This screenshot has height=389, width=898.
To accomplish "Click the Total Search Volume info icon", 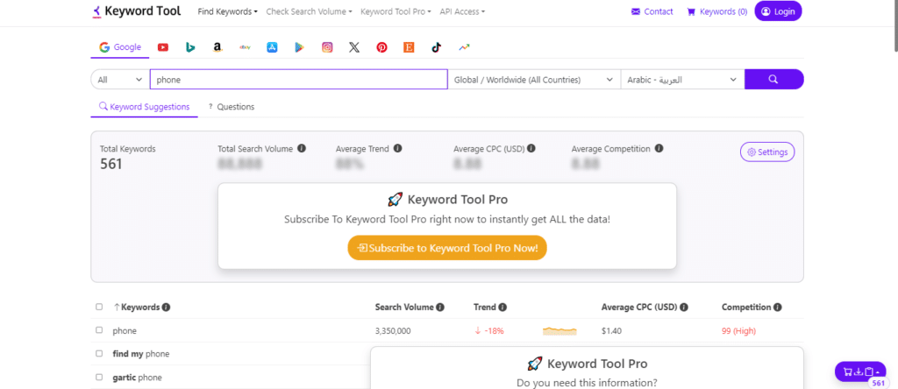I will [302, 149].
